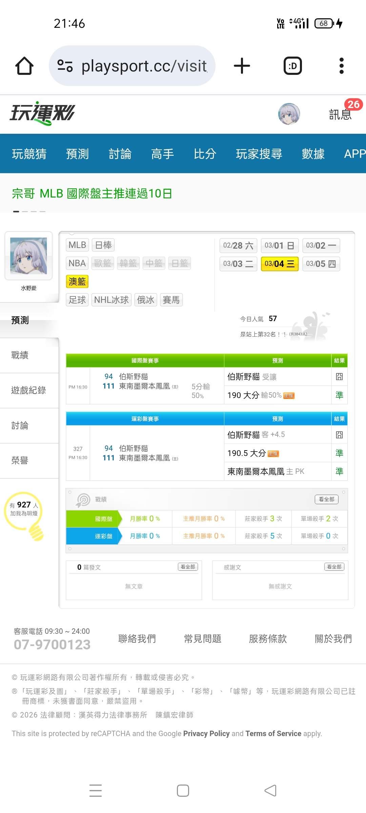Click the 玩運彩 site logo
366x813 pixels.
pos(42,113)
